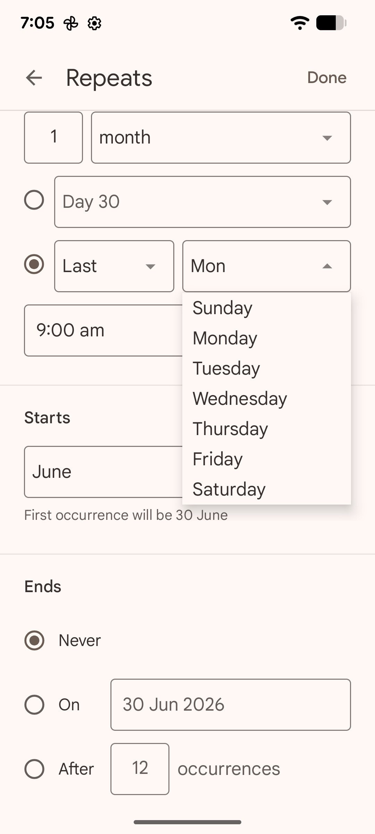375x834 pixels.
Task: Tap the Wi-Fi status icon
Action: pos(300,23)
